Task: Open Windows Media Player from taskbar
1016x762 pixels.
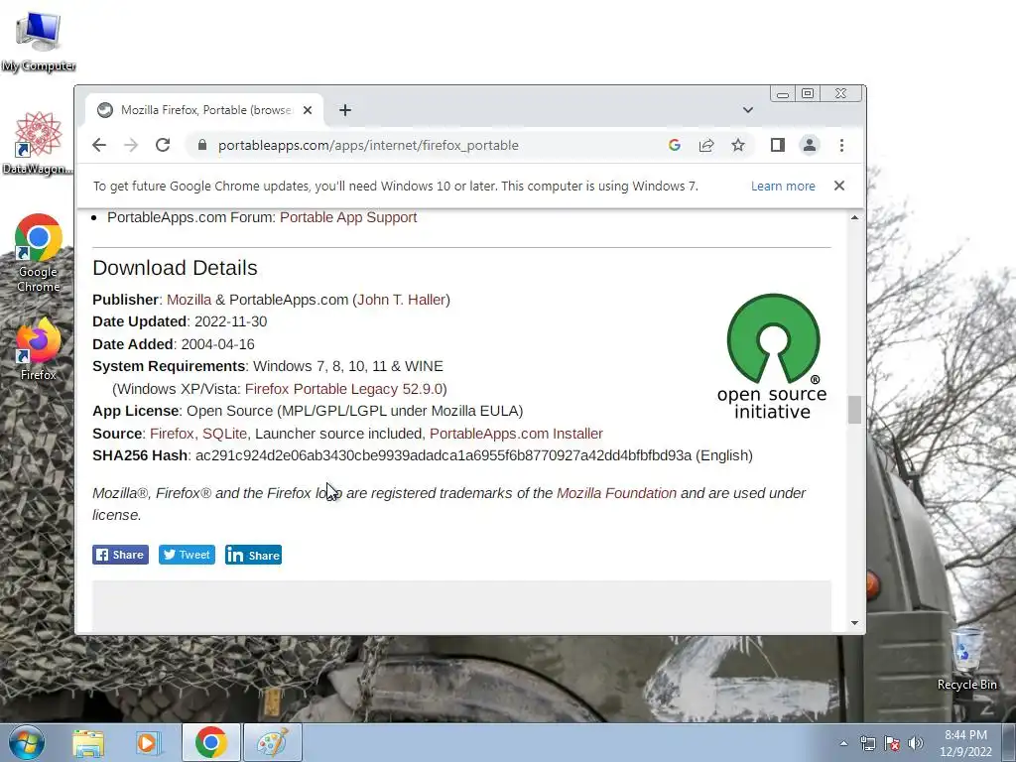Action: pos(148,742)
